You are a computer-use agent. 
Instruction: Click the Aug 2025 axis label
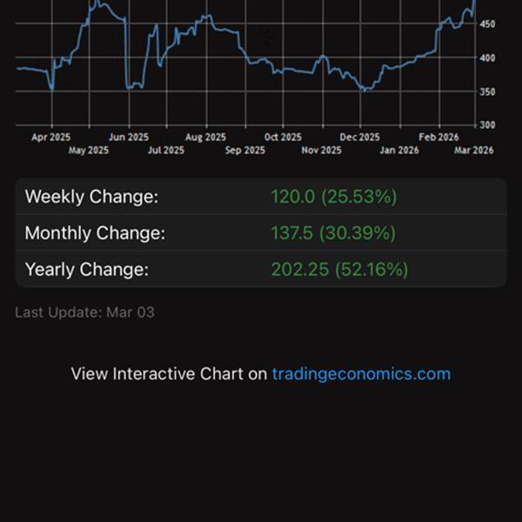pyautogui.click(x=205, y=137)
